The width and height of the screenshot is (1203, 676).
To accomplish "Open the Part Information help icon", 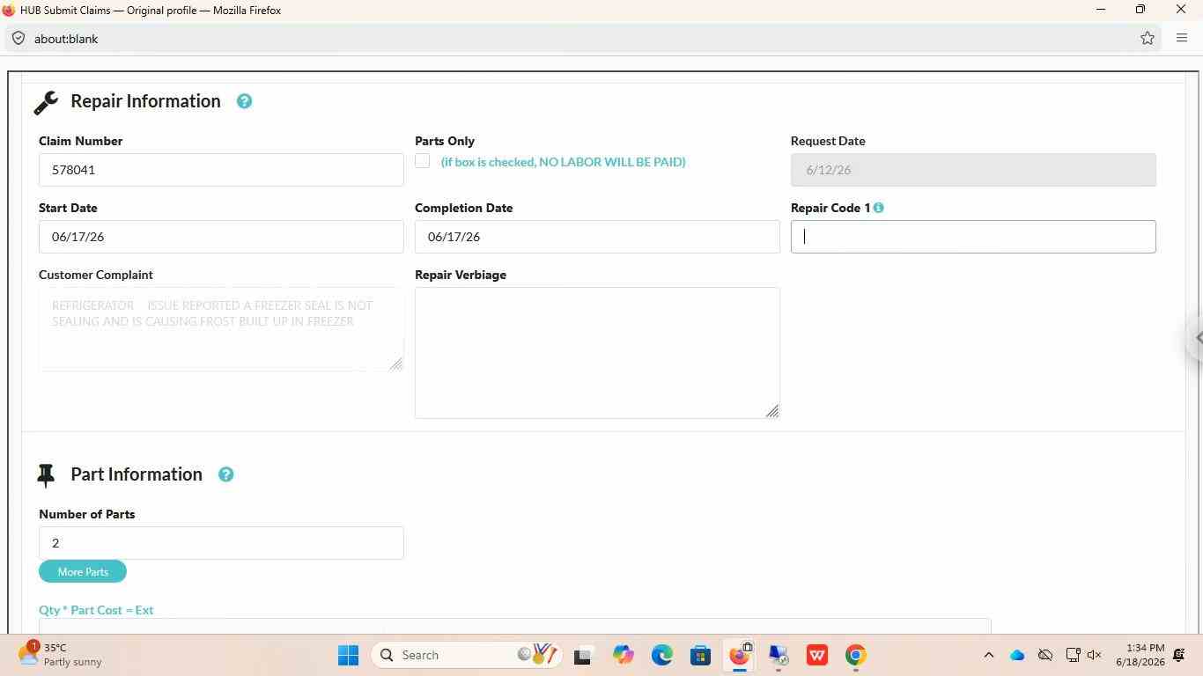I will 225,474.
